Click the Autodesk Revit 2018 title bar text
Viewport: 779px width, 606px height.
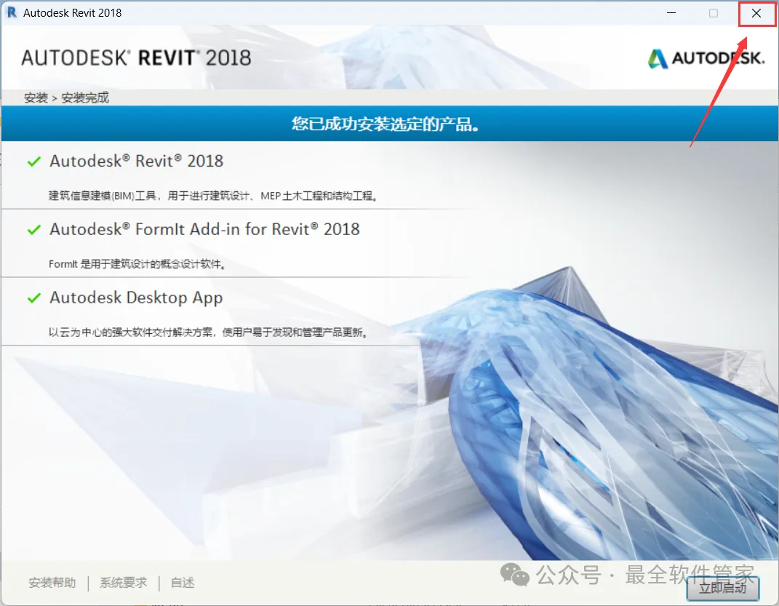coord(73,13)
